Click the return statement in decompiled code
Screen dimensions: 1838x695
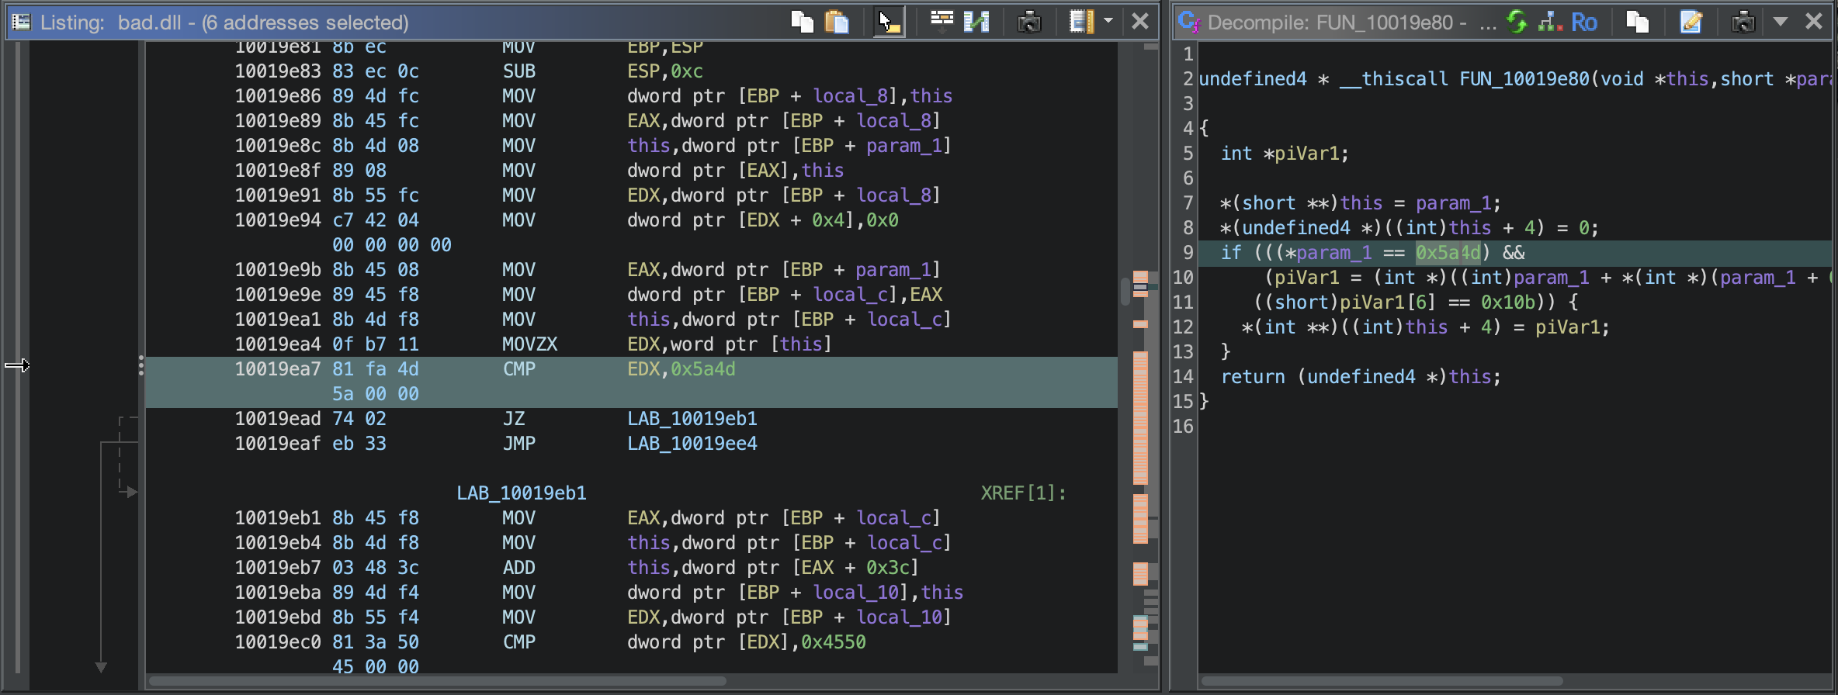1361,377
